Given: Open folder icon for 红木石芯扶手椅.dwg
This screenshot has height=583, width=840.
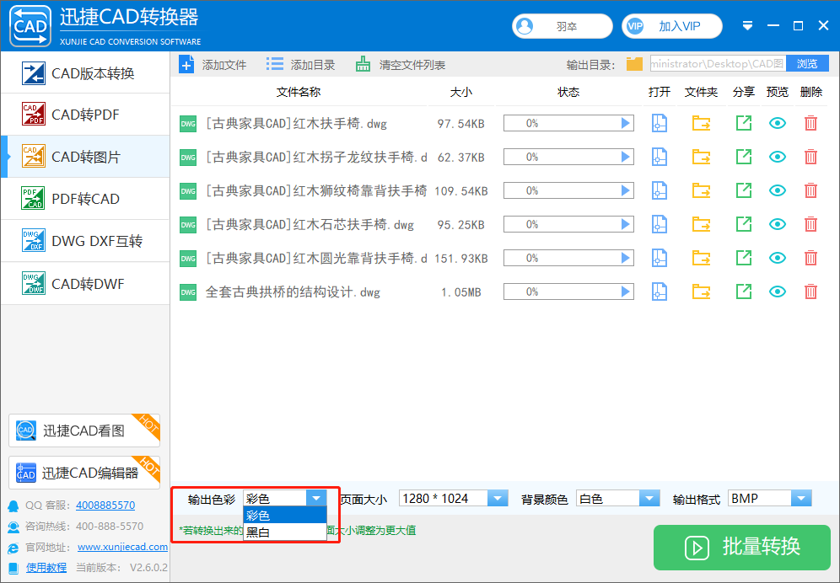Looking at the screenshot, I should (x=701, y=224).
